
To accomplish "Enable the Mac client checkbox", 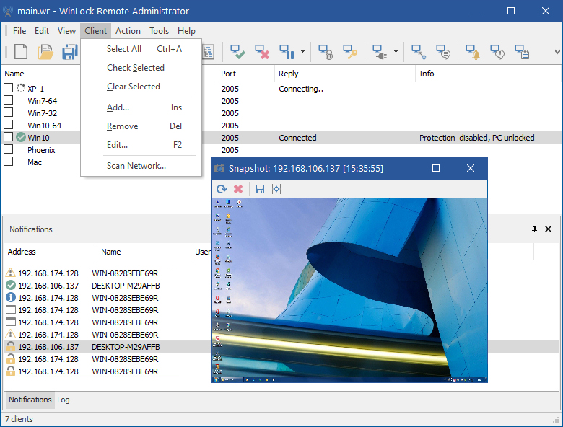I will 9,162.
